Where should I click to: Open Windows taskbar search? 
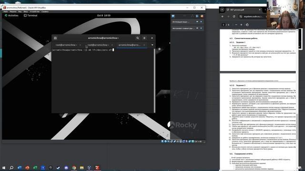tap(11, 168)
